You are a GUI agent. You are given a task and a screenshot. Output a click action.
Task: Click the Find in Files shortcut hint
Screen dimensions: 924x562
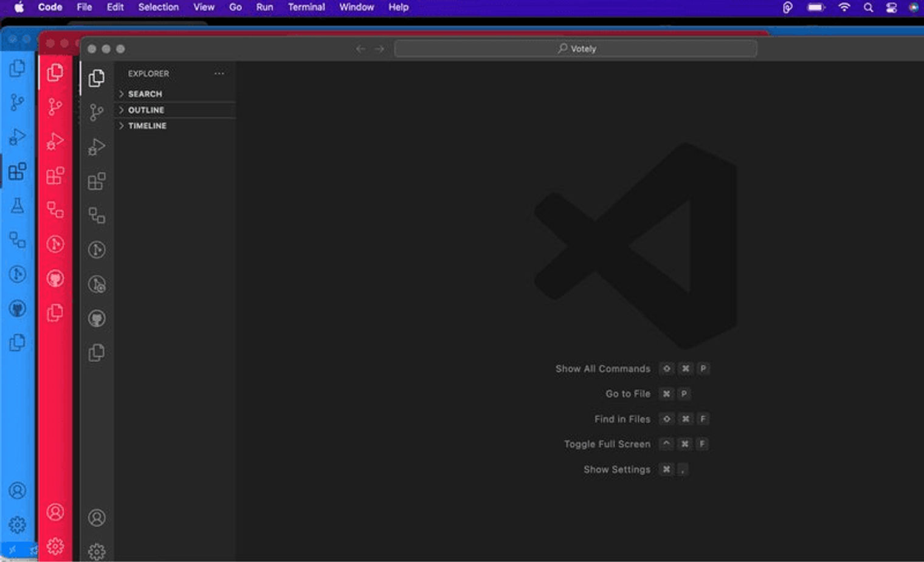[x=652, y=419]
